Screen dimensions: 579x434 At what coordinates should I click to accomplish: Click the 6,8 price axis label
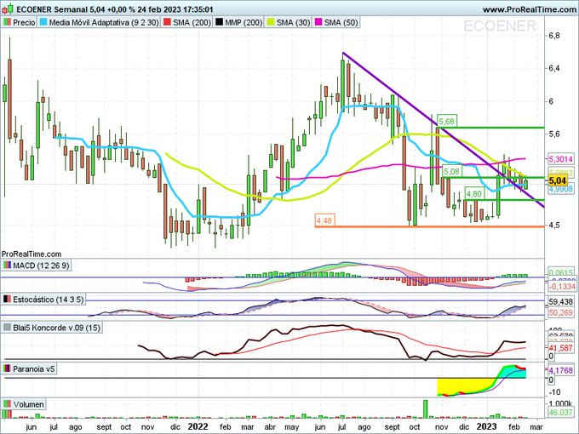point(554,36)
